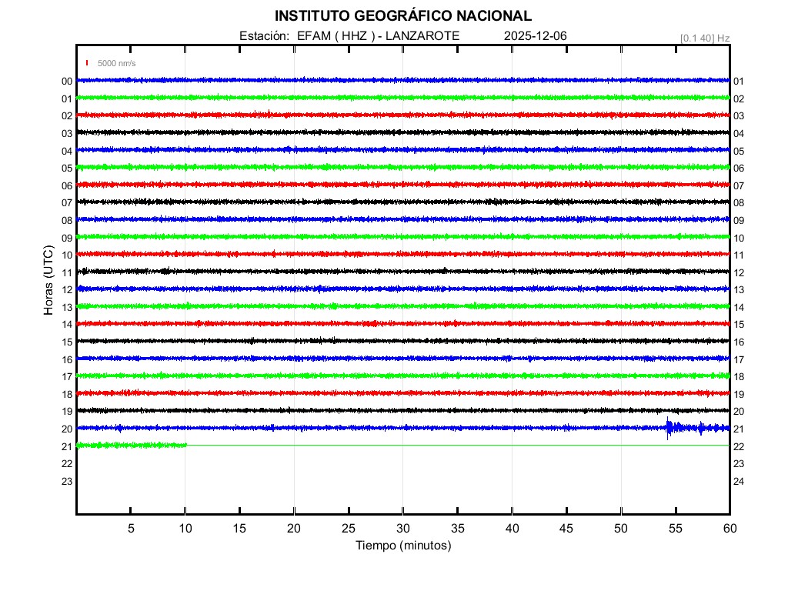Select the Horas (UTC) vertical axis label
This screenshot has height=591, width=788.
pyautogui.click(x=48, y=282)
